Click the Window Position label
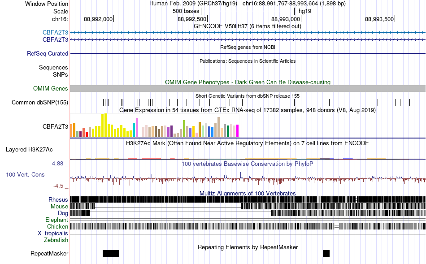This screenshot has height=264, width=426. pos(47,4)
